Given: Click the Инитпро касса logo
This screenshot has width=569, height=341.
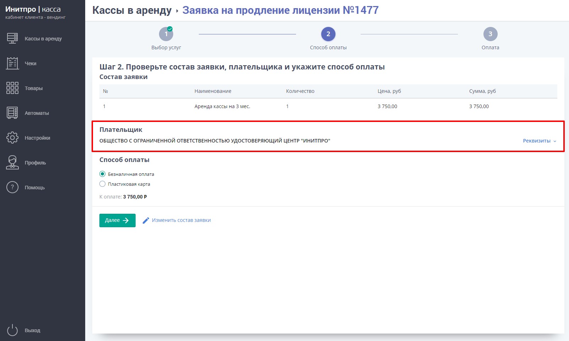Looking at the screenshot, I should coord(33,9).
